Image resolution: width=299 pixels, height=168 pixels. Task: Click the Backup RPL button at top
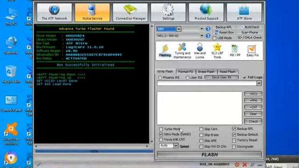click(x=224, y=27)
